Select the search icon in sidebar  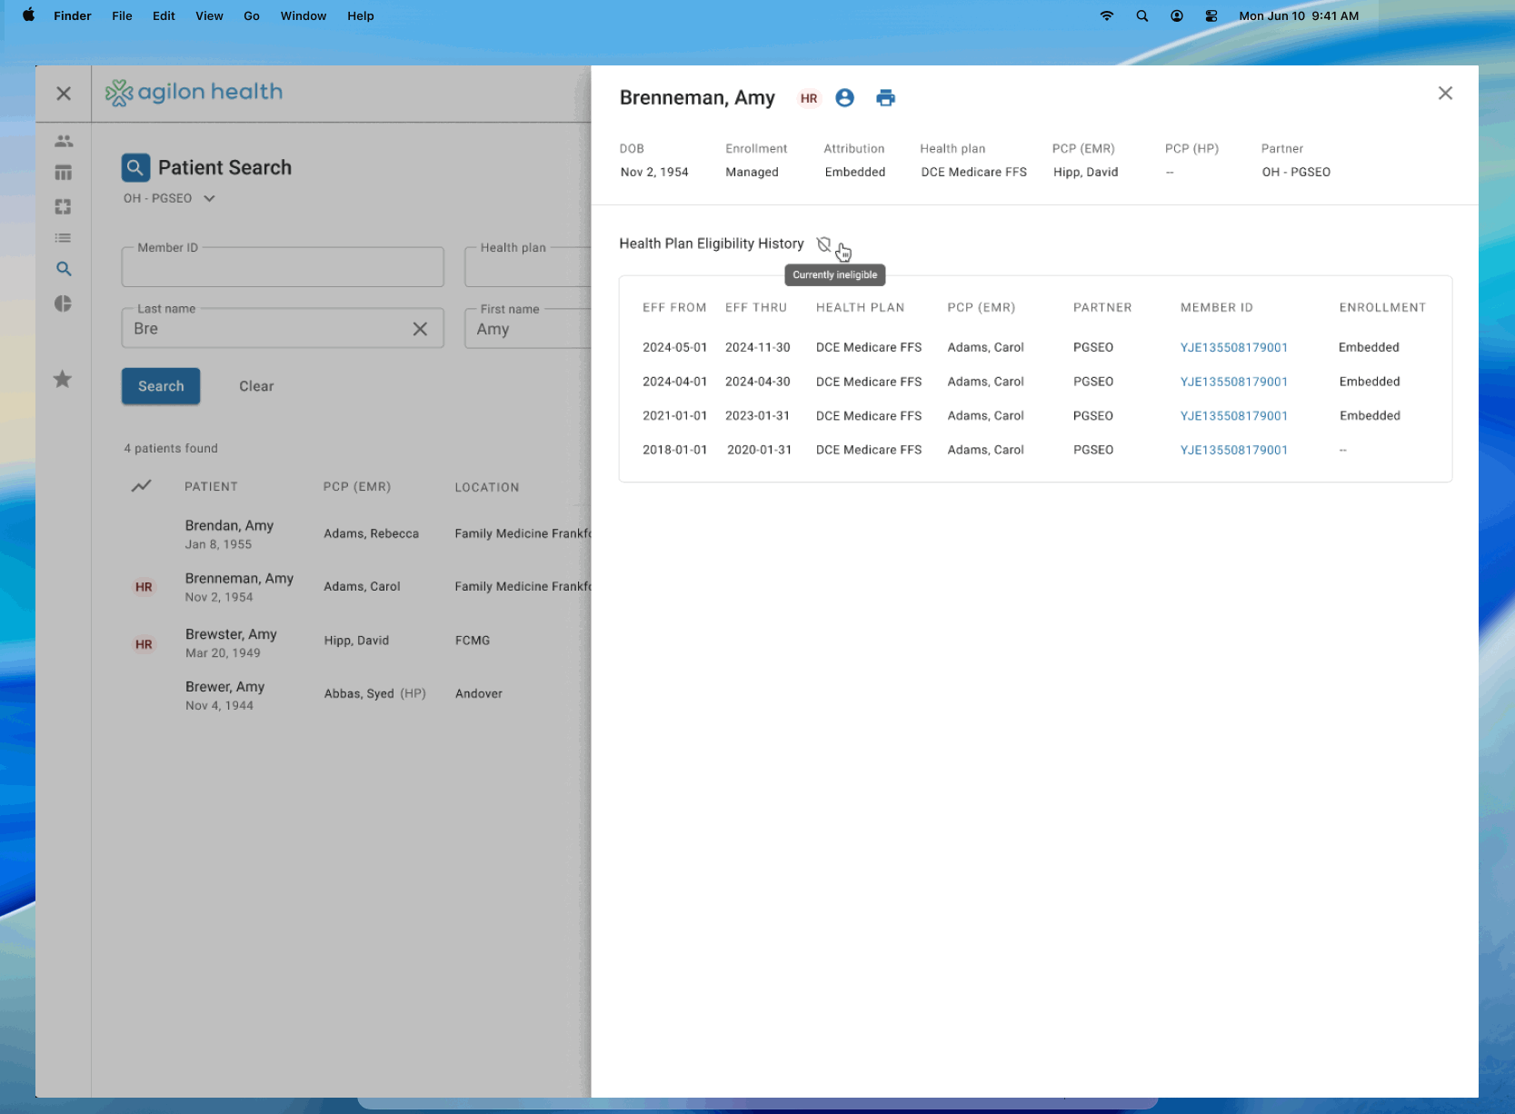tap(64, 269)
